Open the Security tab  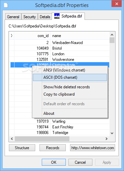coord(30,17)
